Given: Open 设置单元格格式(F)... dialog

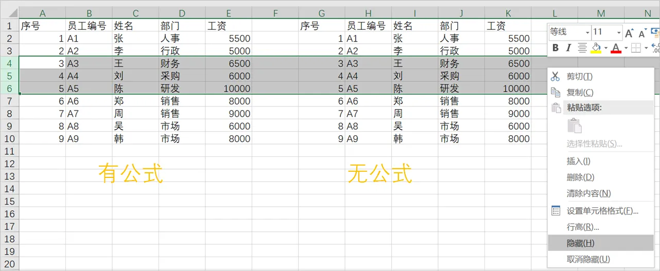Looking at the screenshot, I should pos(601,210).
